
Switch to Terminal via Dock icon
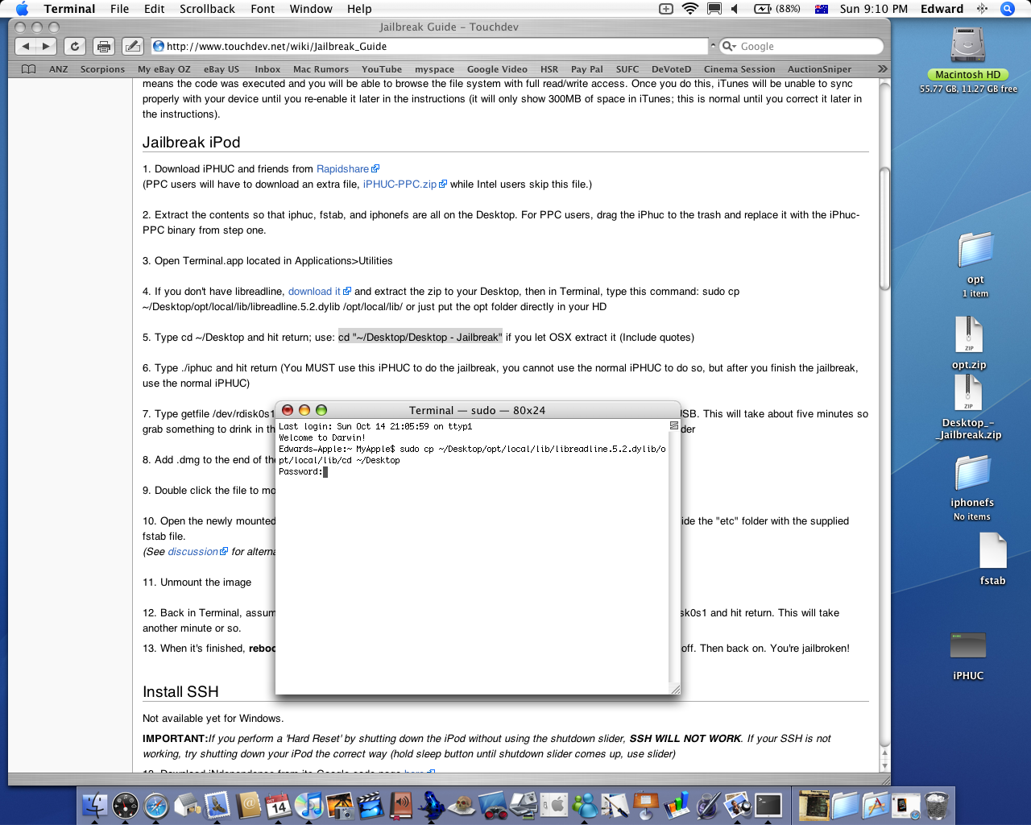pos(768,805)
